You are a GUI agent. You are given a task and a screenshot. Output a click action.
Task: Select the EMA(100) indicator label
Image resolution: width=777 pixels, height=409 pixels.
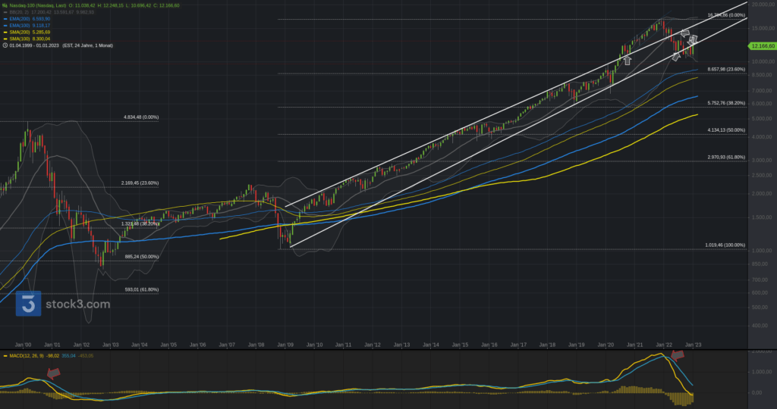pyautogui.click(x=19, y=25)
